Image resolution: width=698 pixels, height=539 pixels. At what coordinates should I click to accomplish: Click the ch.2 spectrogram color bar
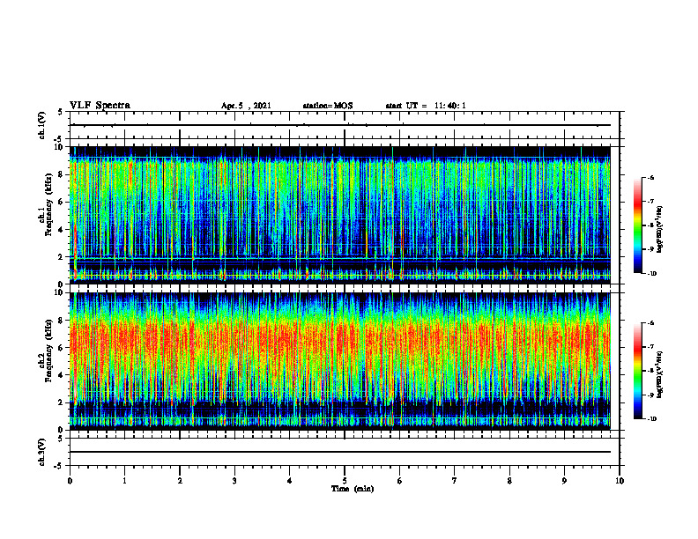point(637,371)
